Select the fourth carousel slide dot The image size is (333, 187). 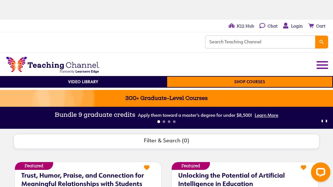point(174,122)
